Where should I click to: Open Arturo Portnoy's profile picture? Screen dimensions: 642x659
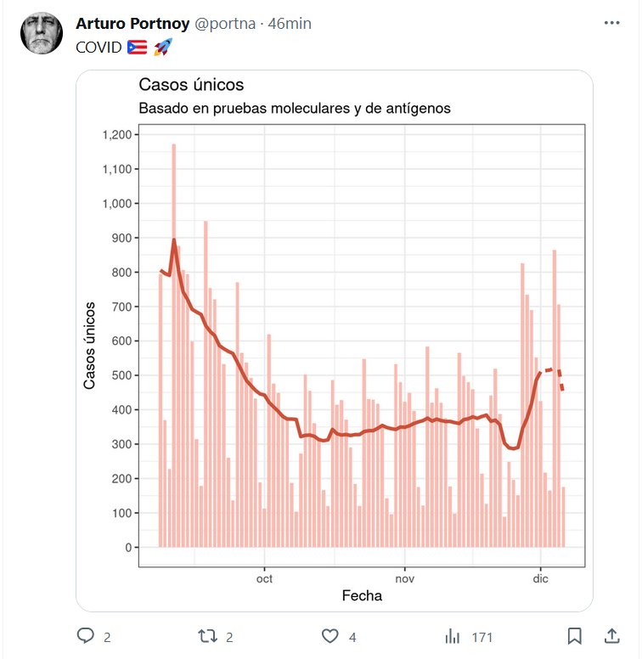pos(42,34)
